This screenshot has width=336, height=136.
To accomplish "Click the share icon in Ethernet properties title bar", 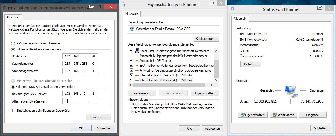I will (x=212, y=3).
